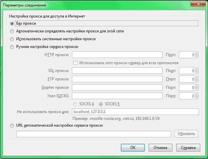The image size is (208, 159).
Task: Select the "Без прокси" radio button
Action: pyautogui.click(x=12, y=24)
